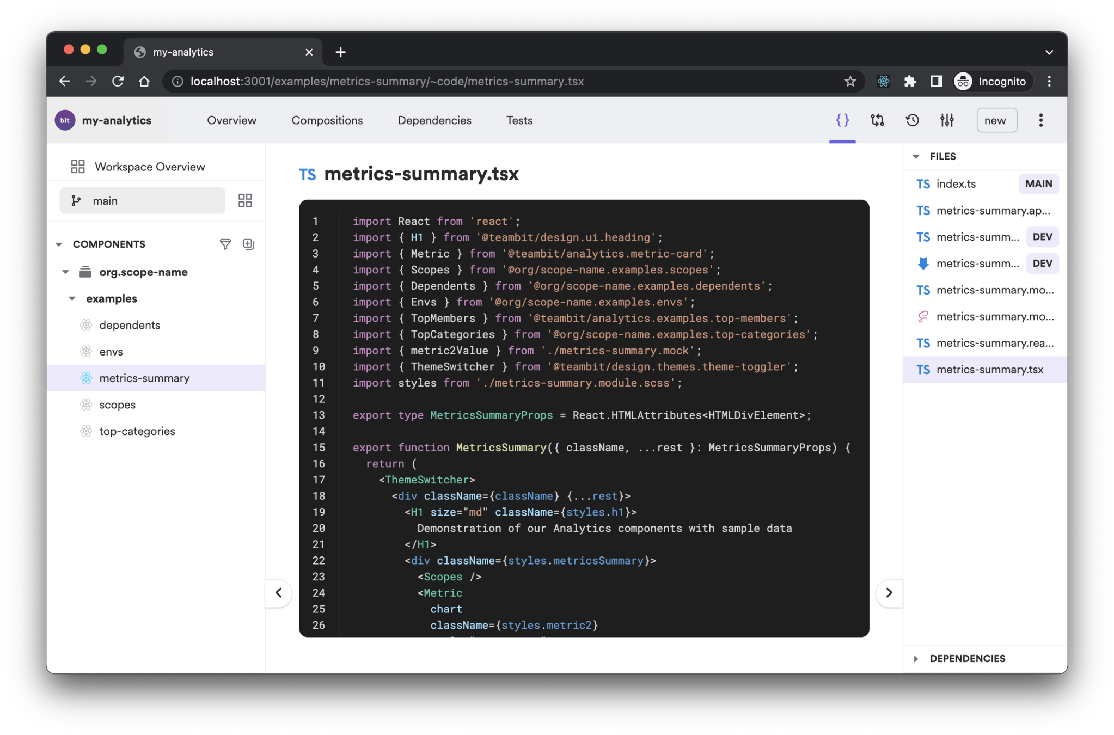Click the collapse-all icon next to Components

[x=249, y=244]
